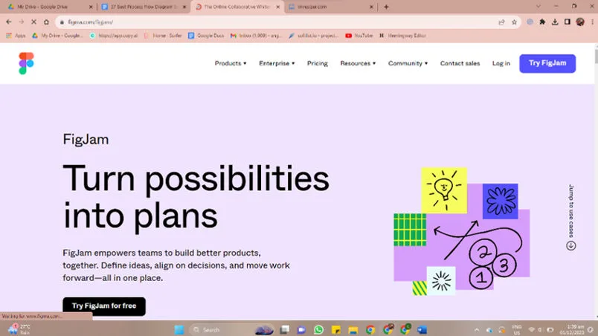This screenshot has width=598, height=336.
Task: Open the Home - Surfer bookmark
Action: [x=163, y=36]
